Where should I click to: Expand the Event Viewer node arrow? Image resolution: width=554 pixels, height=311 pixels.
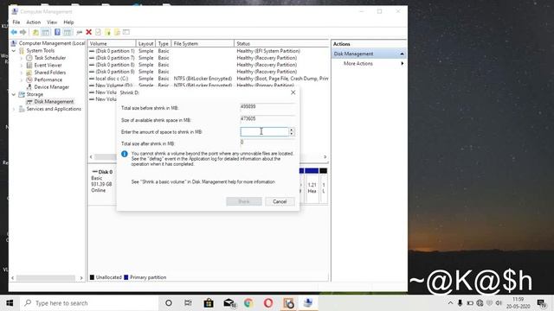coord(21,66)
